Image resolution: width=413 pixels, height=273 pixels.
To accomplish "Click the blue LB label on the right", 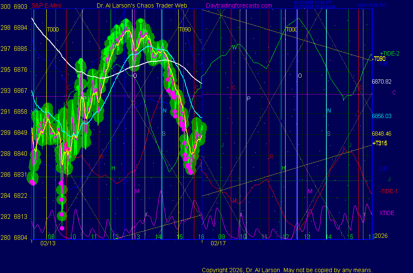I will [384, 169].
